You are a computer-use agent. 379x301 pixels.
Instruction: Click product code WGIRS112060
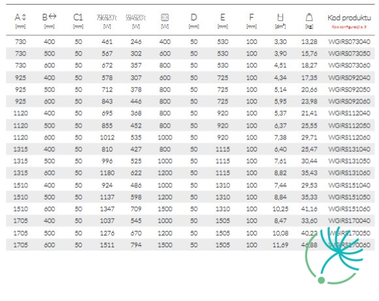tap(350, 137)
